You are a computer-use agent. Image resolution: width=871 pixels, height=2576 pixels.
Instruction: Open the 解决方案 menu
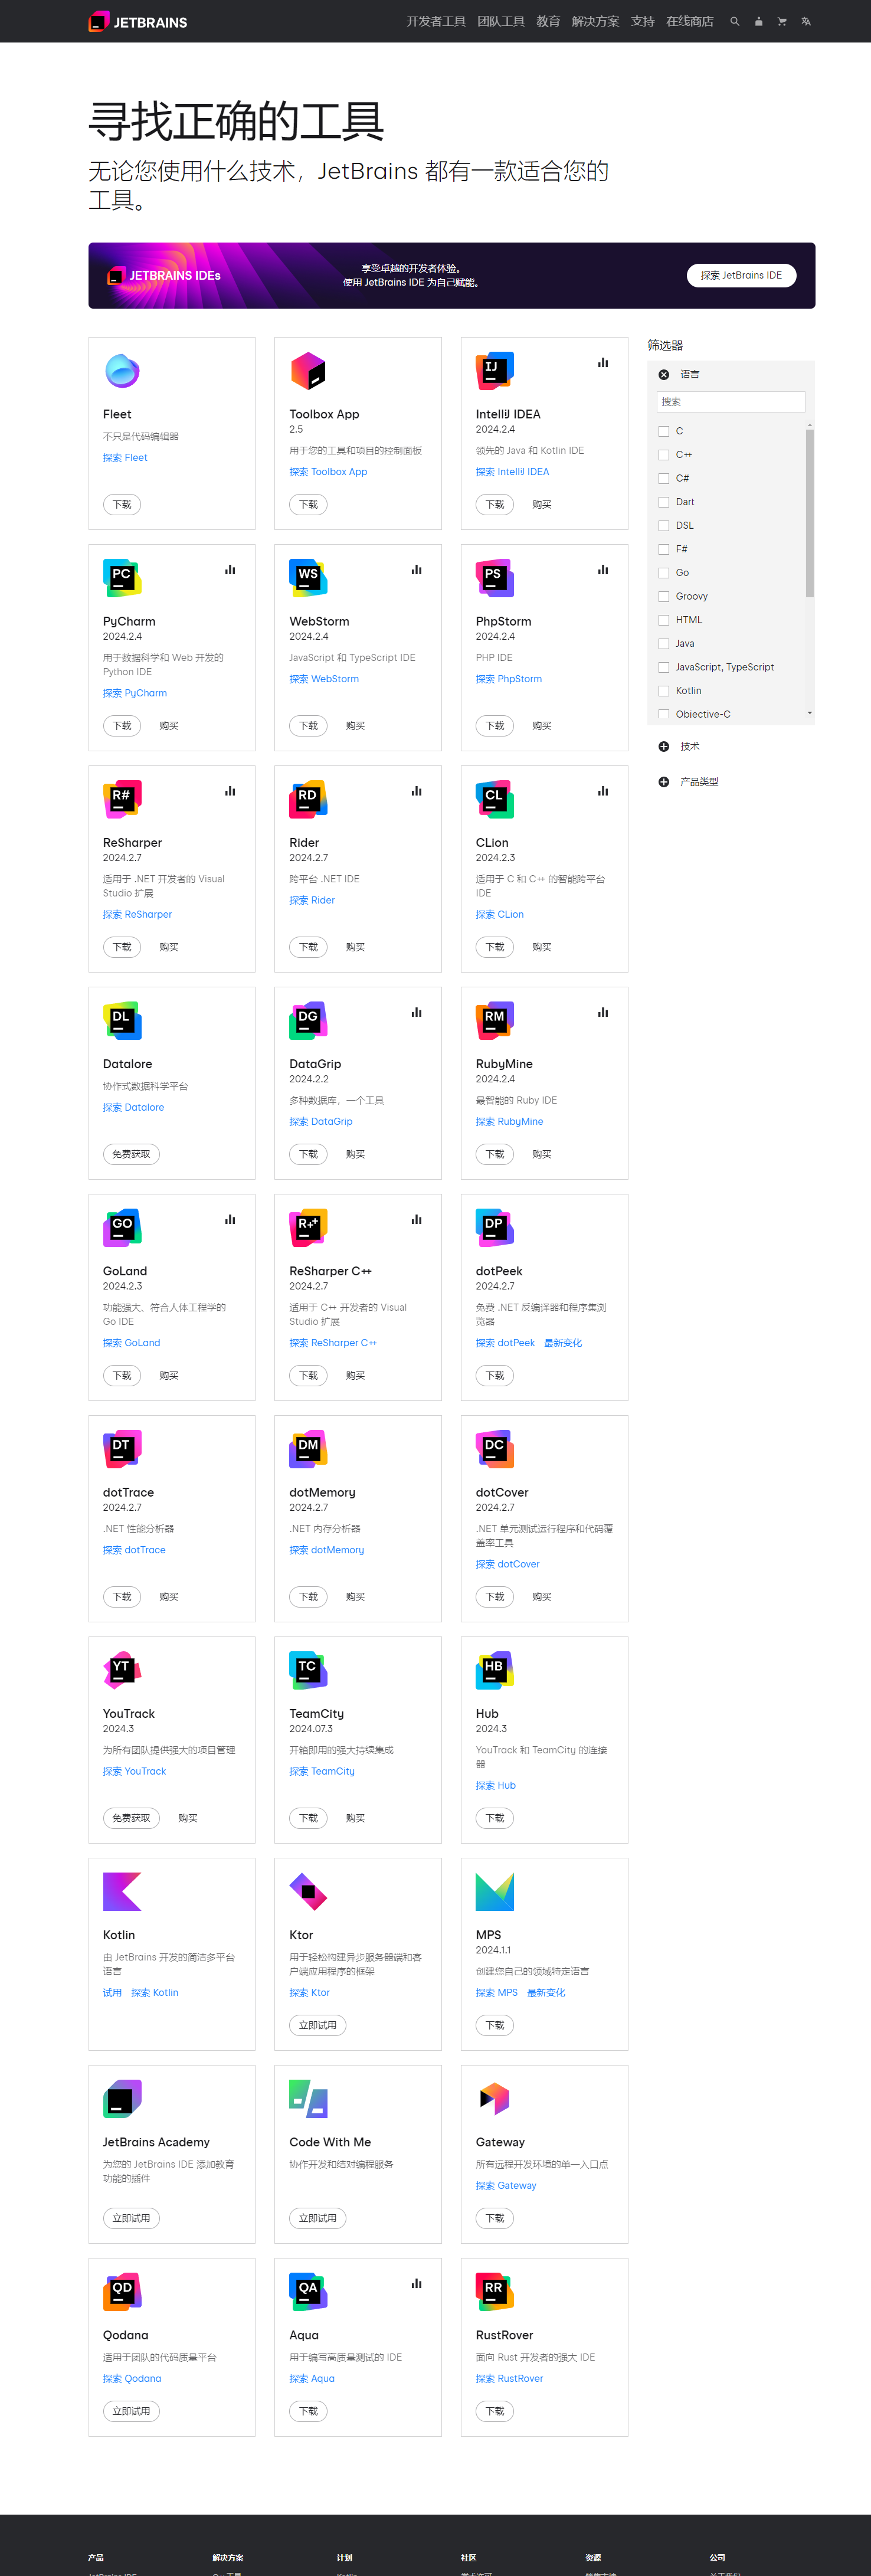[596, 21]
